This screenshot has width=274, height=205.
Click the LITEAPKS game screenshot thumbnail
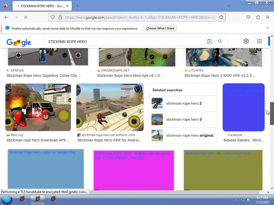[x=224, y=57]
